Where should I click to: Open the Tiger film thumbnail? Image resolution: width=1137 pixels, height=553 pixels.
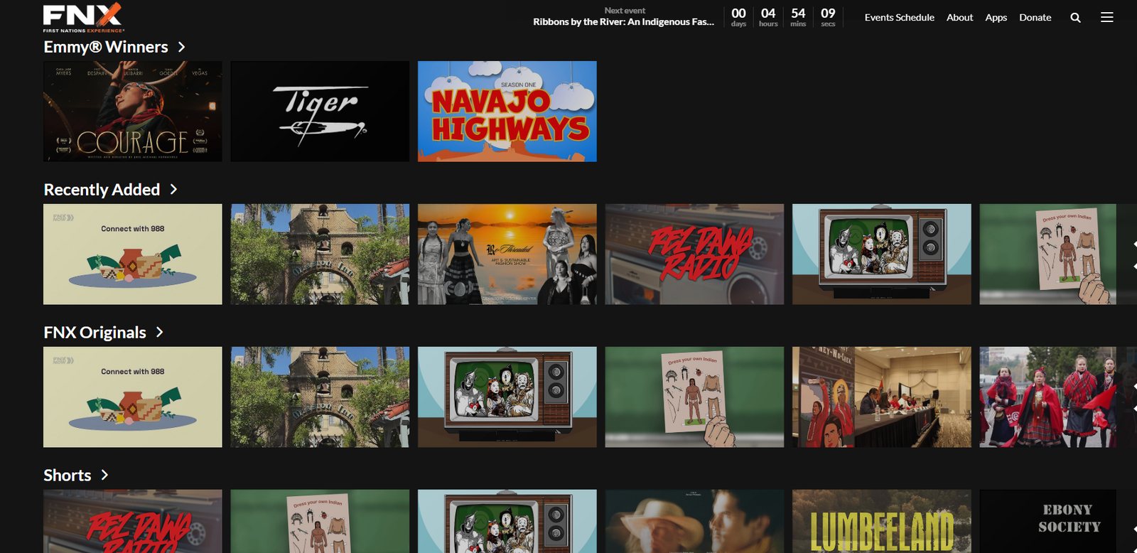click(x=320, y=112)
